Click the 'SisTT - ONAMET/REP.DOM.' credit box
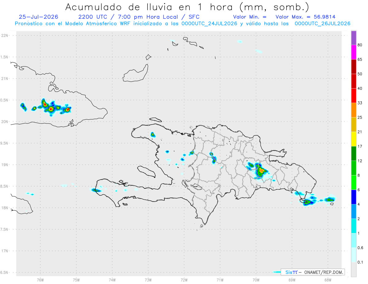The height and width of the screenshot is (284, 368). 313,272
